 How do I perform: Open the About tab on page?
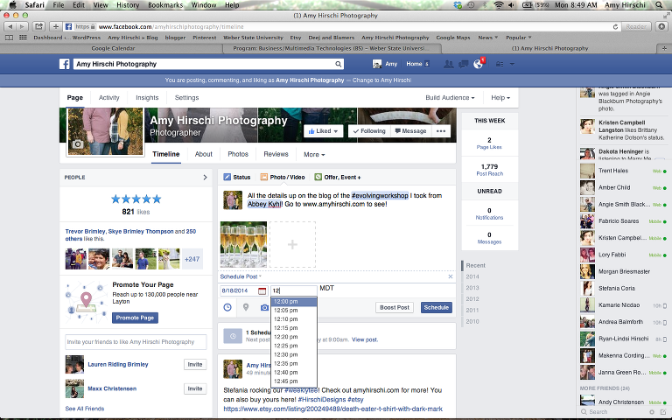[204, 154]
